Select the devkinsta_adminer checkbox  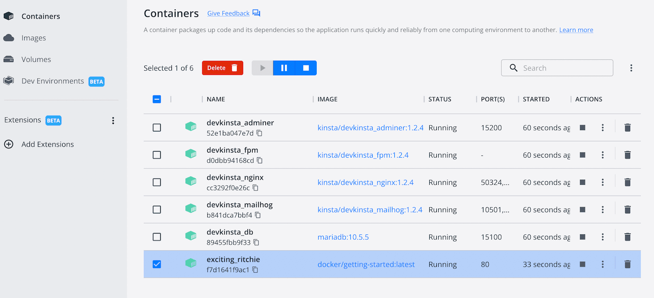click(156, 127)
